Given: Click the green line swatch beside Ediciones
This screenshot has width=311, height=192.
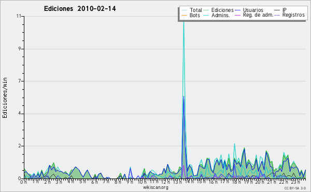Looking at the screenshot, I should (206, 10).
